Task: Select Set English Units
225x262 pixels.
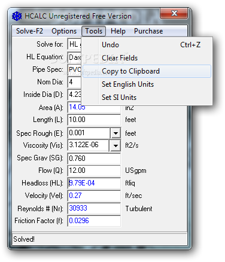Action: coord(147,84)
